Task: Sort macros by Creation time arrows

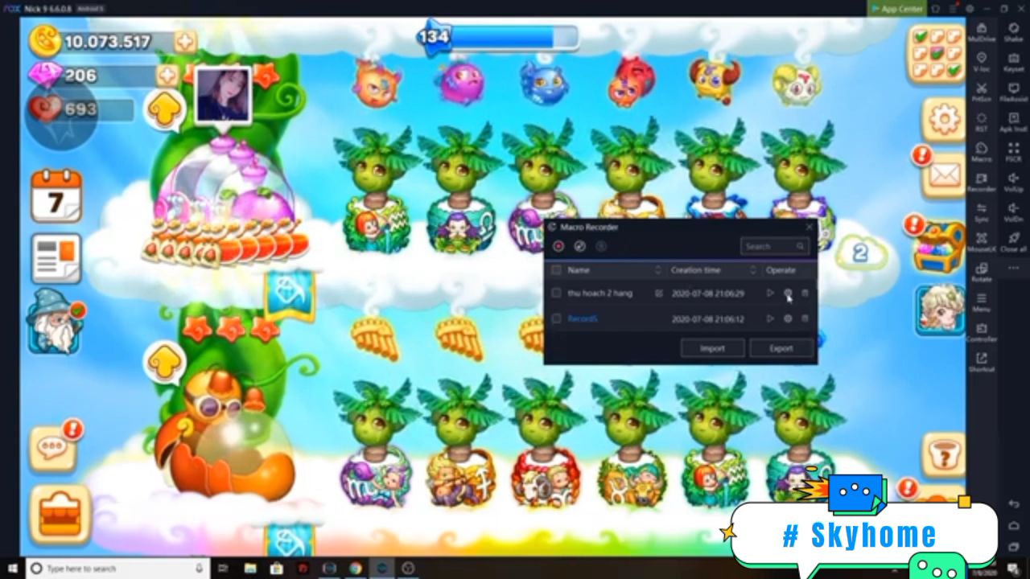Action: click(753, 270)
